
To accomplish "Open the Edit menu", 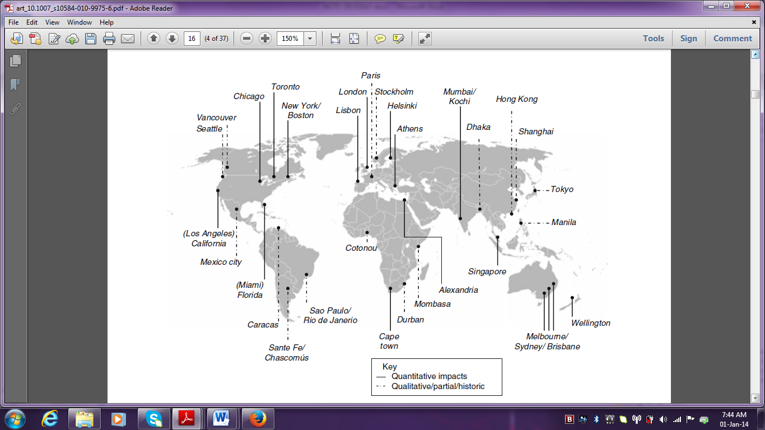I will point(32,22).
